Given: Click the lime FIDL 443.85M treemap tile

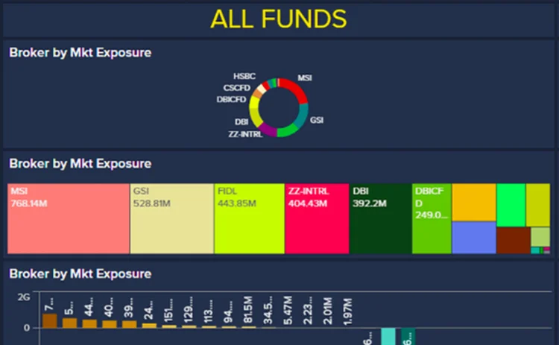Looking at the screenshot, I should coord(249,218).
